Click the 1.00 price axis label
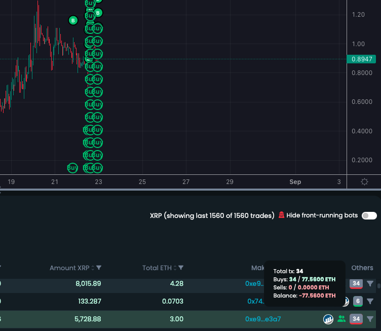This screenshot has width=381, height=331. tap(358, 44)
